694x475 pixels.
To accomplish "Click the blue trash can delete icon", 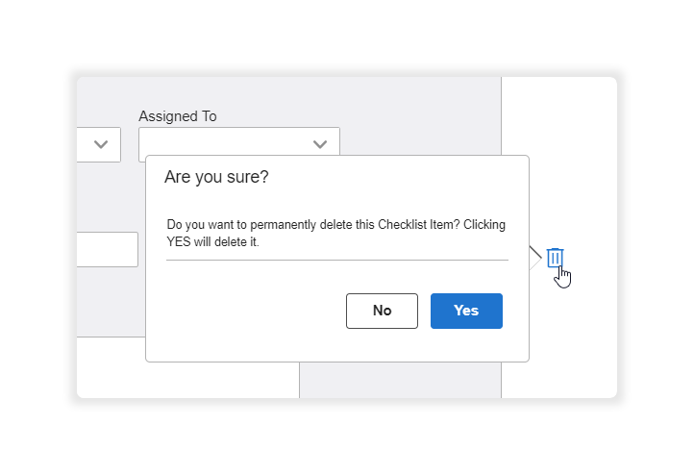I will click(555, 257).
